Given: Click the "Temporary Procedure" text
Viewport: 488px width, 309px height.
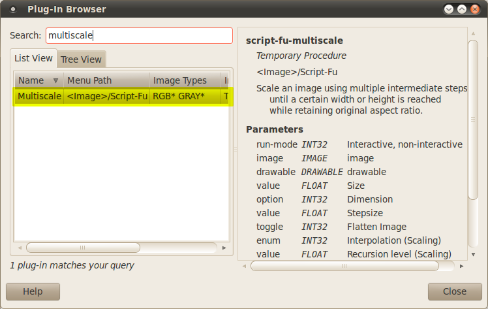Looking at the screenshot, I should tap(301, 56).
